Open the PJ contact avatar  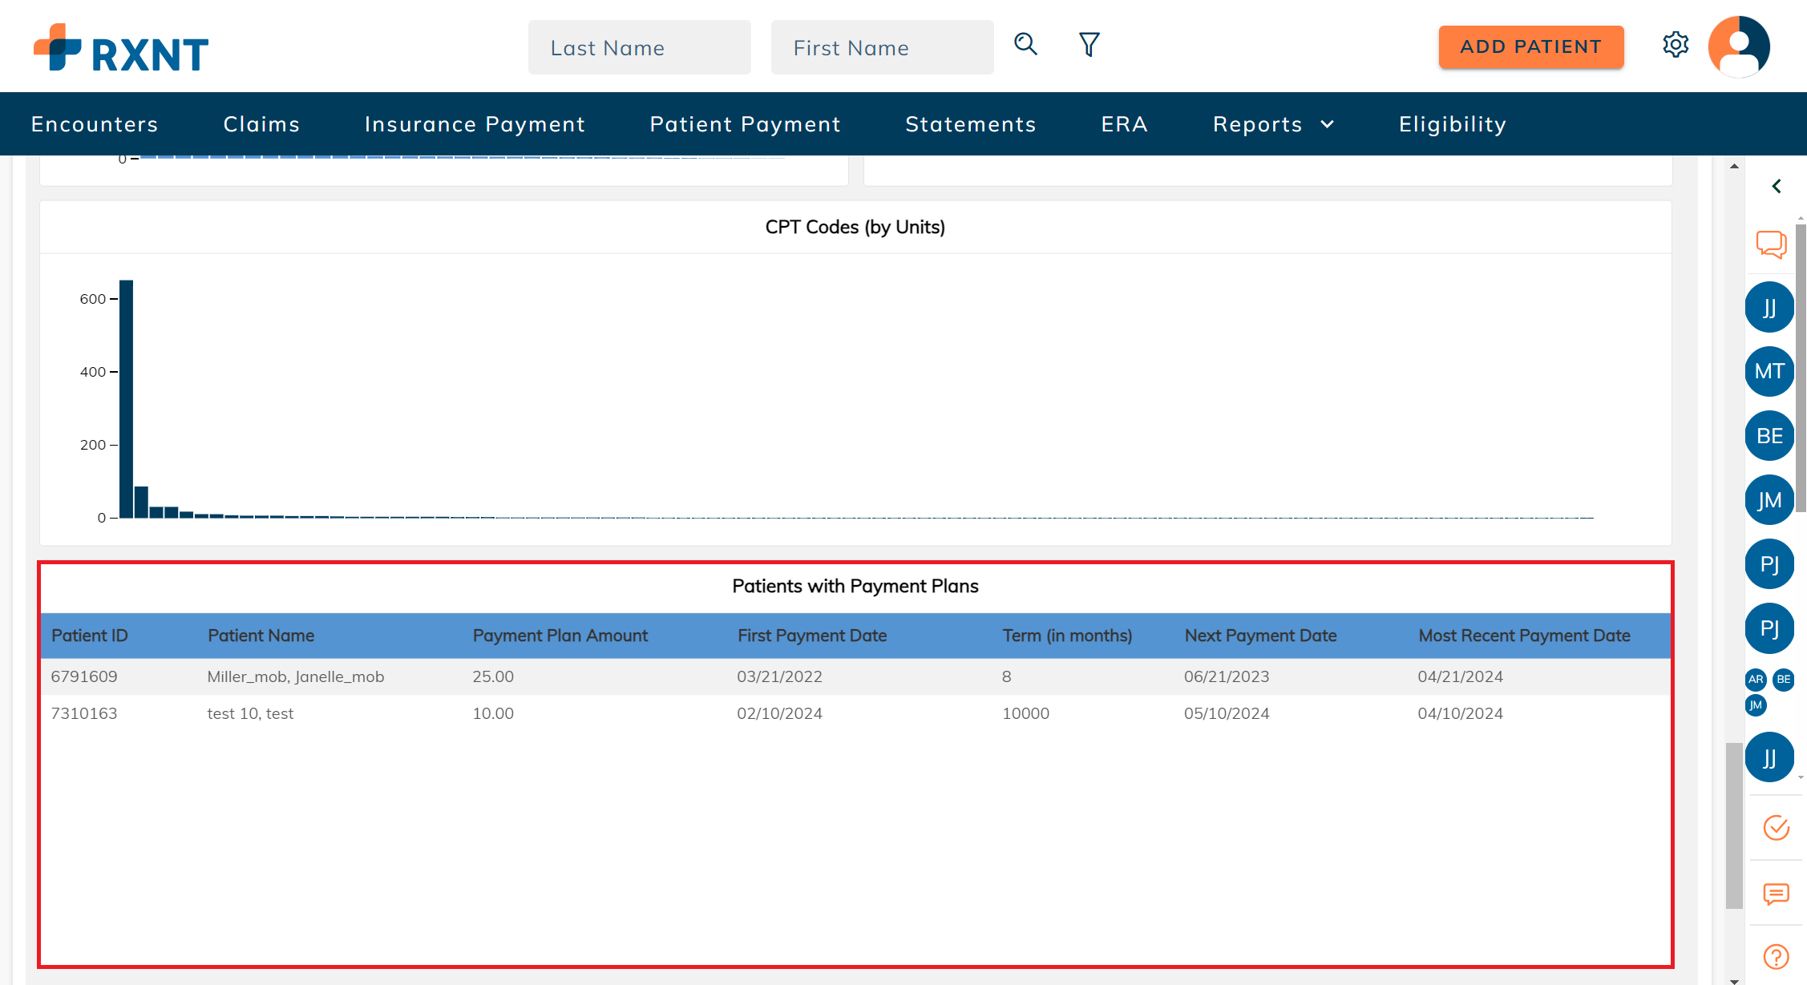1769,563
